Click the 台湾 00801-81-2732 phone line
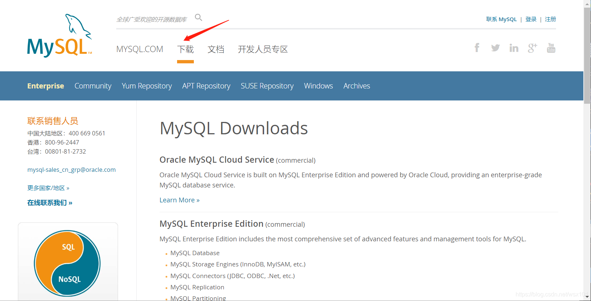The width and height of the screenshot is (591, 301). (x=56, y=151)
